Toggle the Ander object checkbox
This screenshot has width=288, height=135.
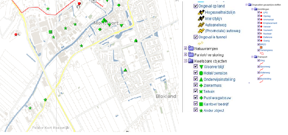pyautogui.click(x=196, y=110)
